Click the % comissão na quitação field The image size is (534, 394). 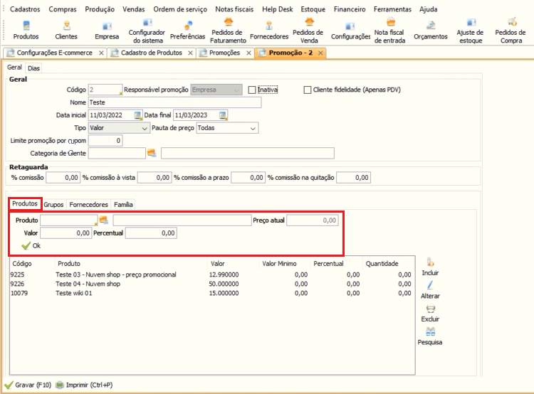coord(353,177)
